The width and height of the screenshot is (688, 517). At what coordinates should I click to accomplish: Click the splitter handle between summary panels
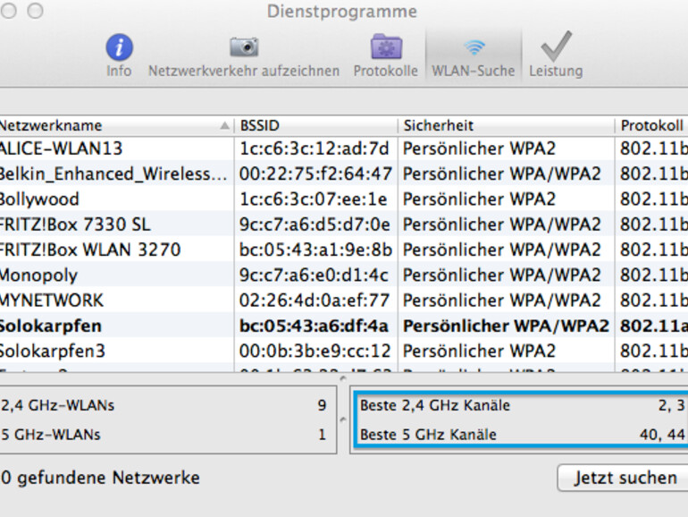tap(345, 419)
